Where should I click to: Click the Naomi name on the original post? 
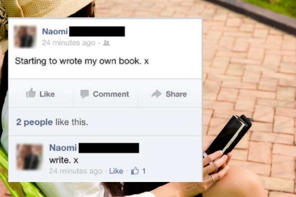pos(55,31)
